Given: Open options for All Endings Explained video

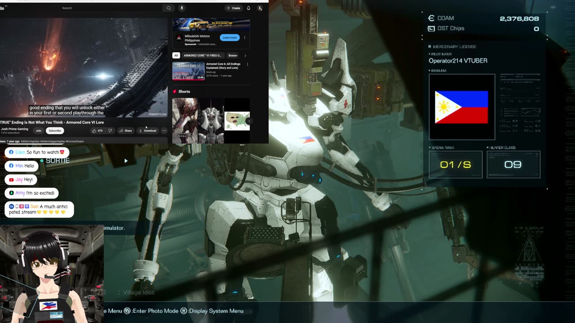Looking at the screenshot, I should (x=248, y=65).
